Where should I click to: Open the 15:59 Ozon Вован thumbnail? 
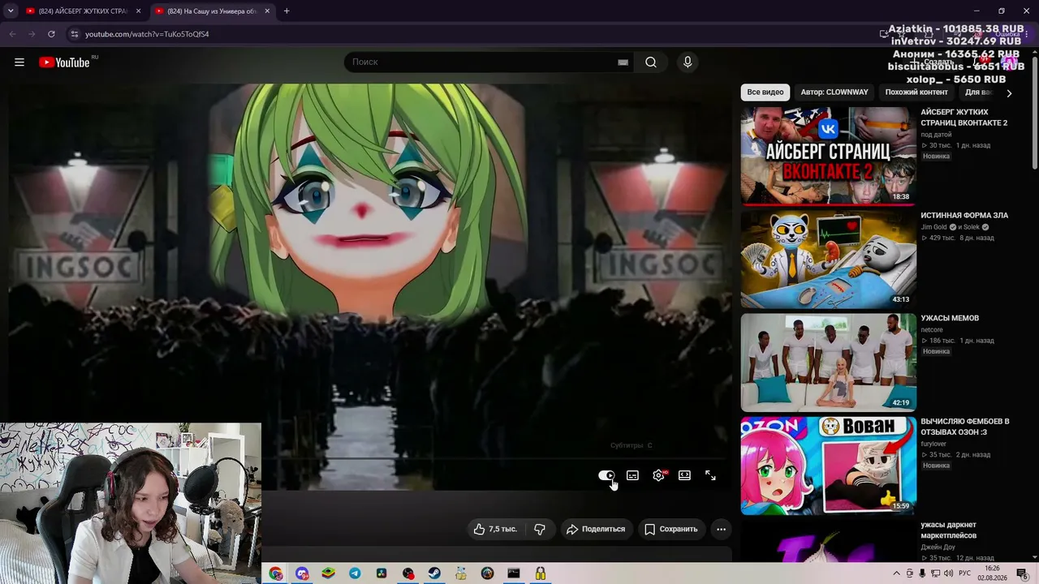pyautogui.click(x=829, y=466)
